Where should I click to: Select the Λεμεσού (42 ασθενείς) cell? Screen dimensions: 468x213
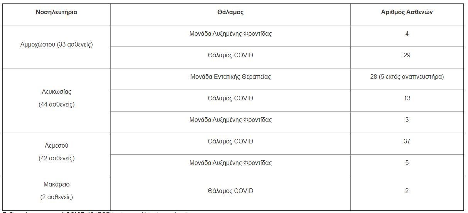click(x=56, y=155)
